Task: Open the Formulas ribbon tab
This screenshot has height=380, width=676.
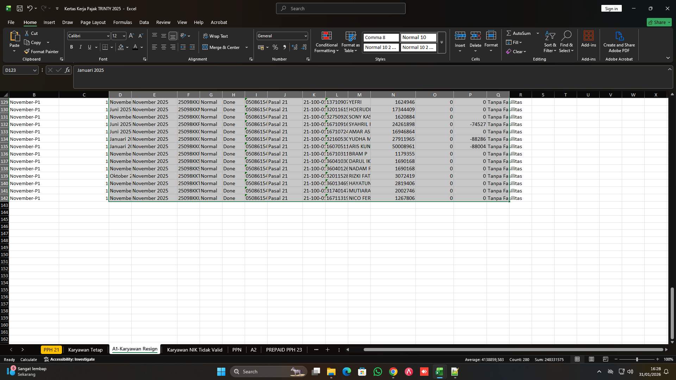Action: [x=122, y=22]
